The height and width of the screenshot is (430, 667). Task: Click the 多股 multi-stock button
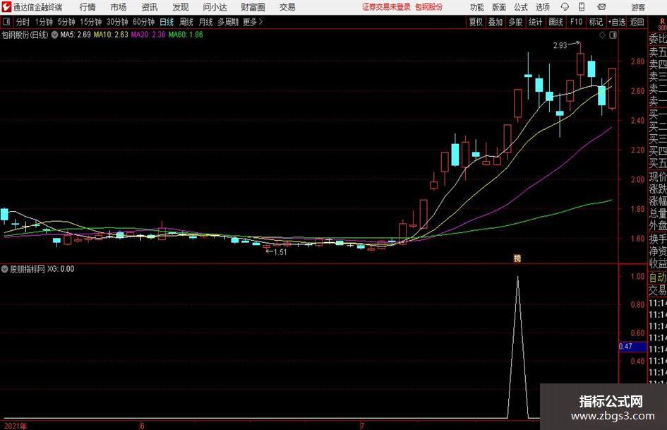tap(515, 22)
